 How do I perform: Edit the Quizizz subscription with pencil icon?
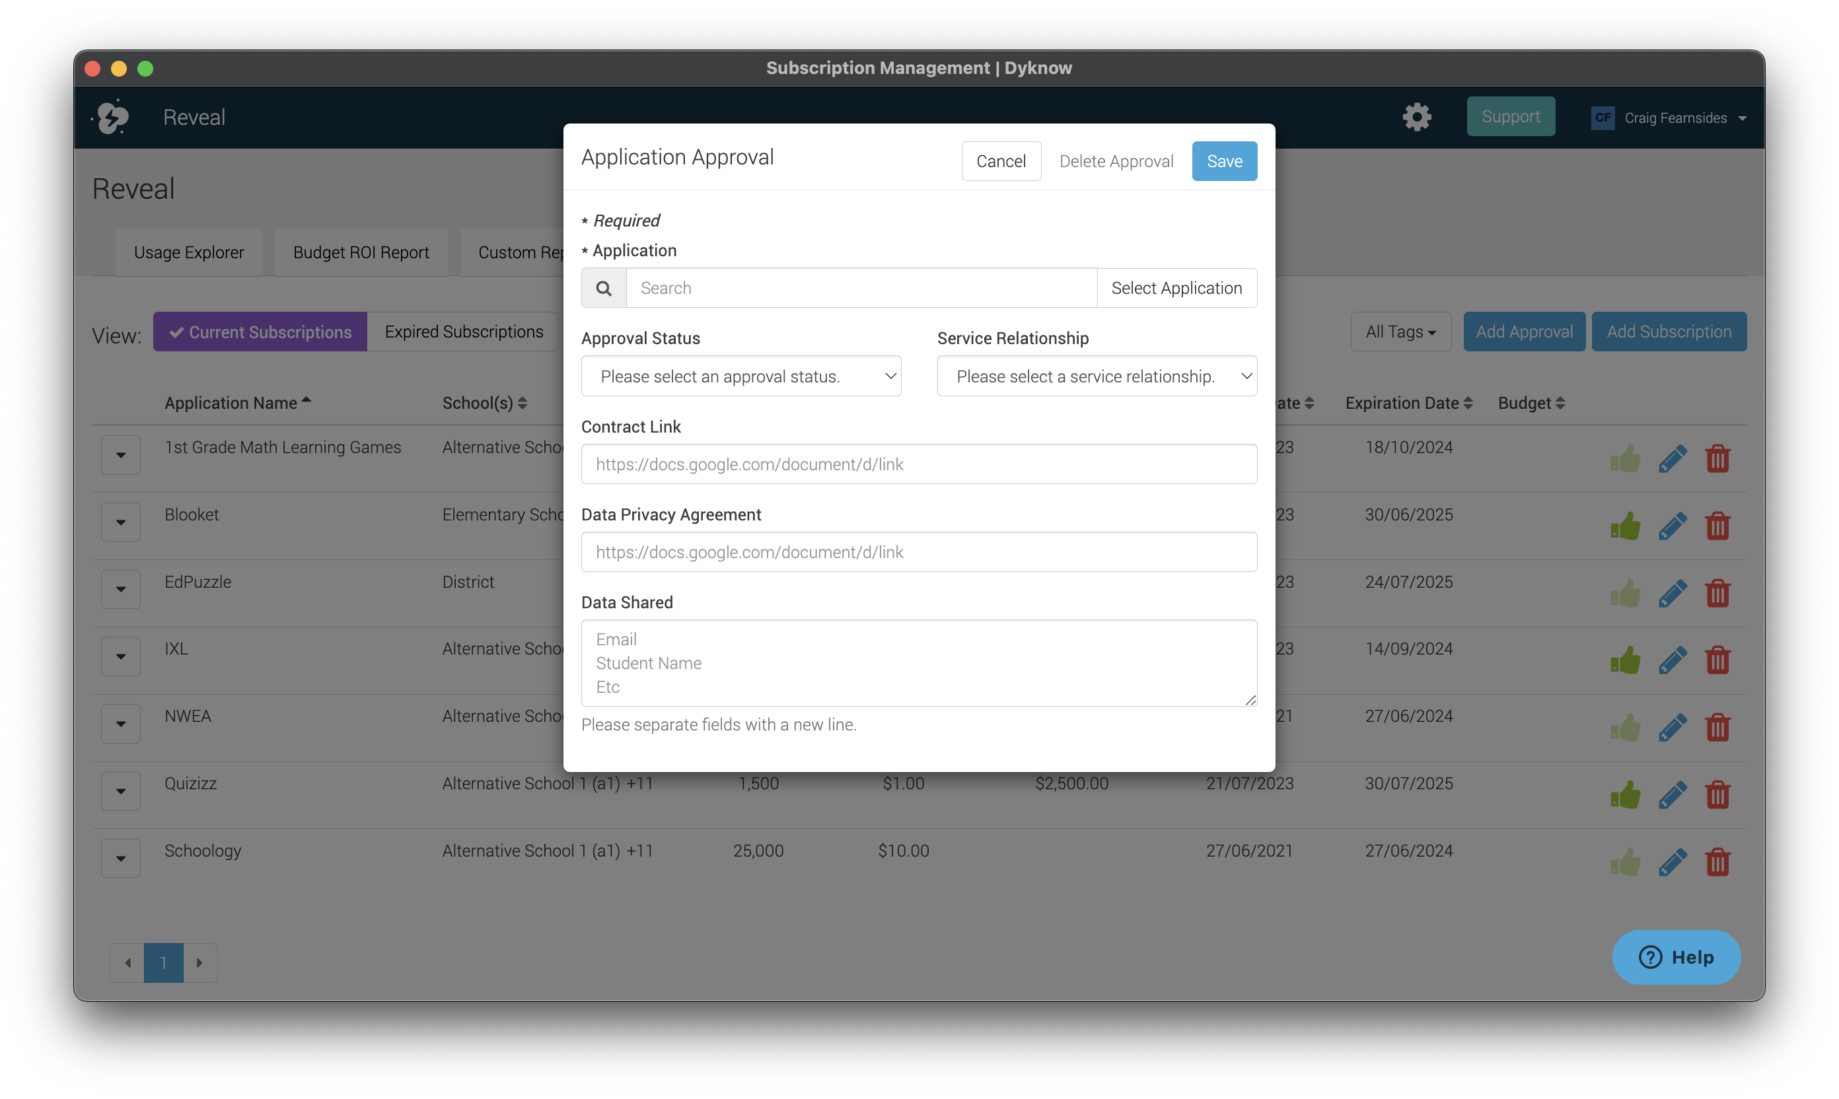[x=1673, y=795]
